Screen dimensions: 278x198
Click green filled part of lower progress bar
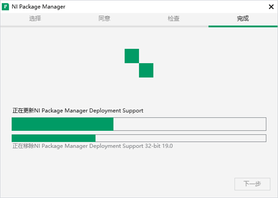pyautogui.click(x=53, y=138)
